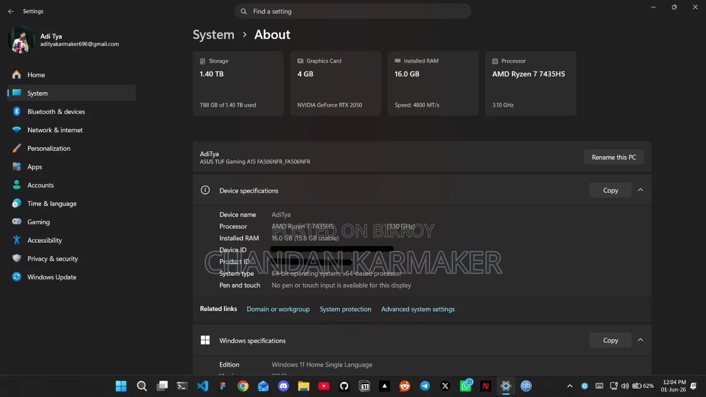
Task: Open Figma from the taskbar
Action: click(223, 386)
